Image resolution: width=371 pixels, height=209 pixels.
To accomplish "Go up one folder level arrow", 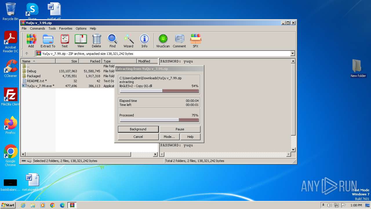I will [27, 53].
